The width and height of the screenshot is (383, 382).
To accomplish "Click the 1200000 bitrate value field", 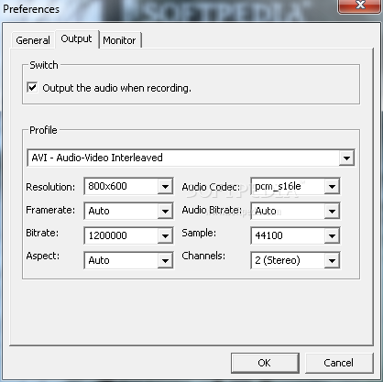I will (121, 235).
